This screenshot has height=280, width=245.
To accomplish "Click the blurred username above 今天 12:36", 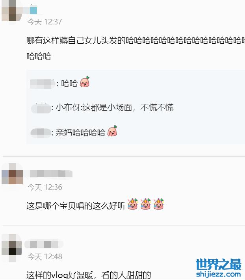I will click(50, 174).
